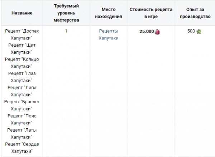Screen dimensions: 215x157
Task: Select Рецепт "Лапа Хапутахи" entry
Action: point(22,91)
